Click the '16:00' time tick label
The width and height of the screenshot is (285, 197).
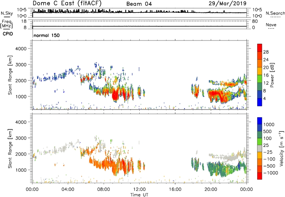(175, 190)
